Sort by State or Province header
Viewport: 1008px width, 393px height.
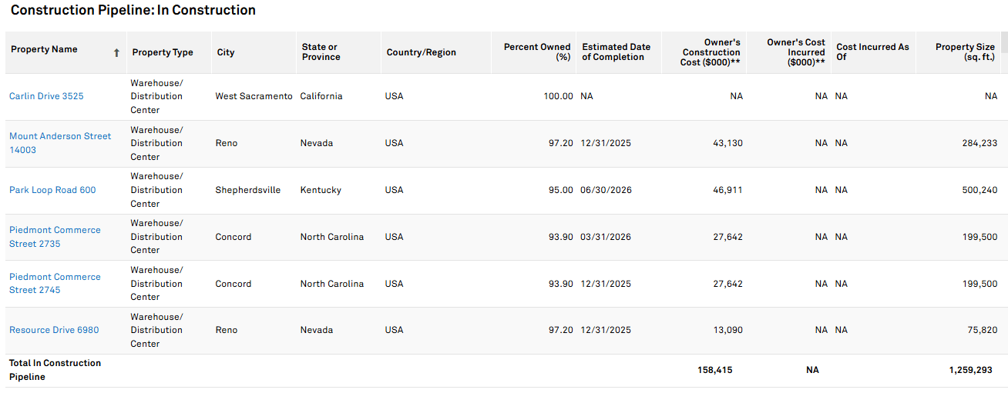point(320,52)
